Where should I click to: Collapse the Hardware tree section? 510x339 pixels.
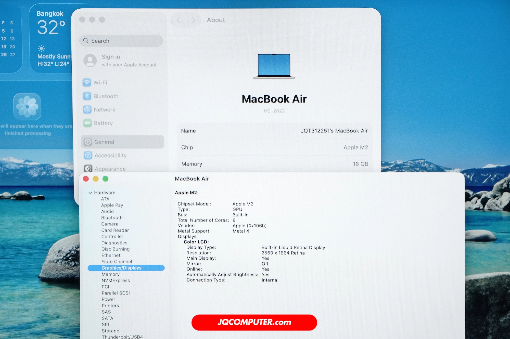(x=91, y=193)
